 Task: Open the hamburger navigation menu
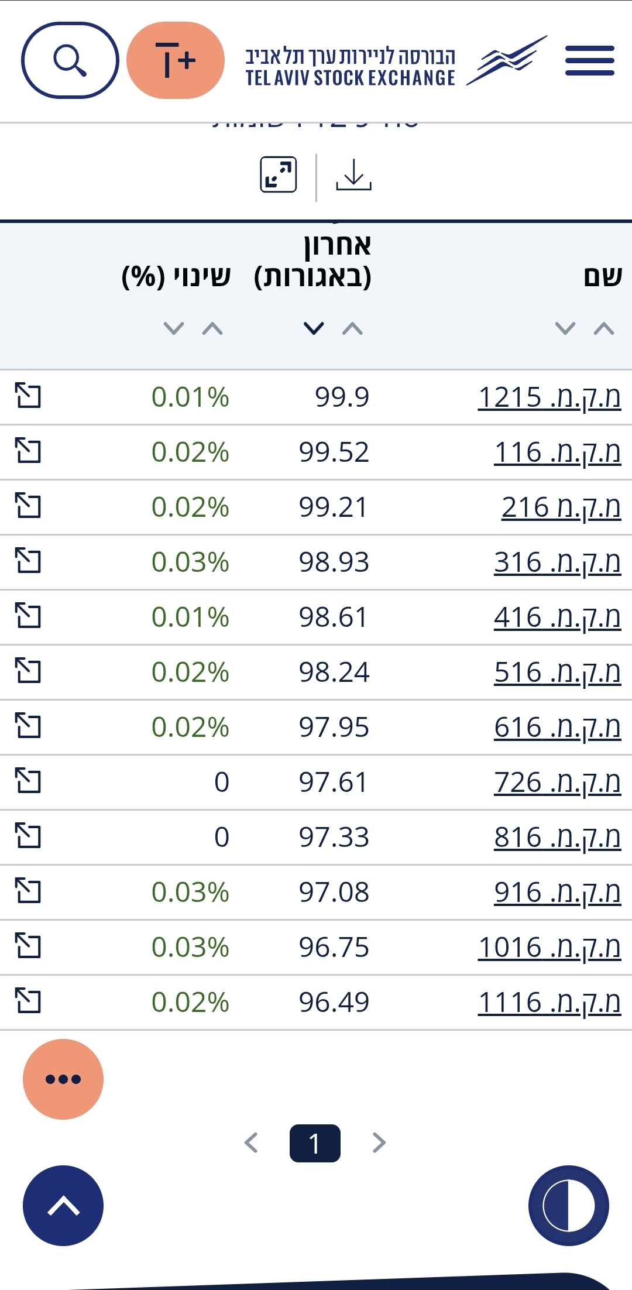click(589, 60)
